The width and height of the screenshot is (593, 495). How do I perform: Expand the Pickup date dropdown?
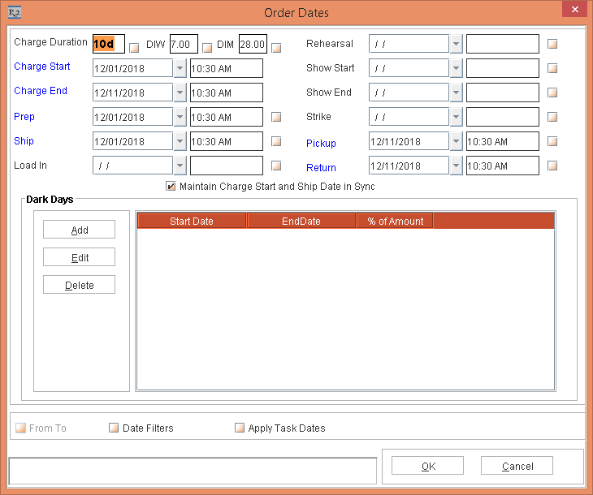point(456,141)
